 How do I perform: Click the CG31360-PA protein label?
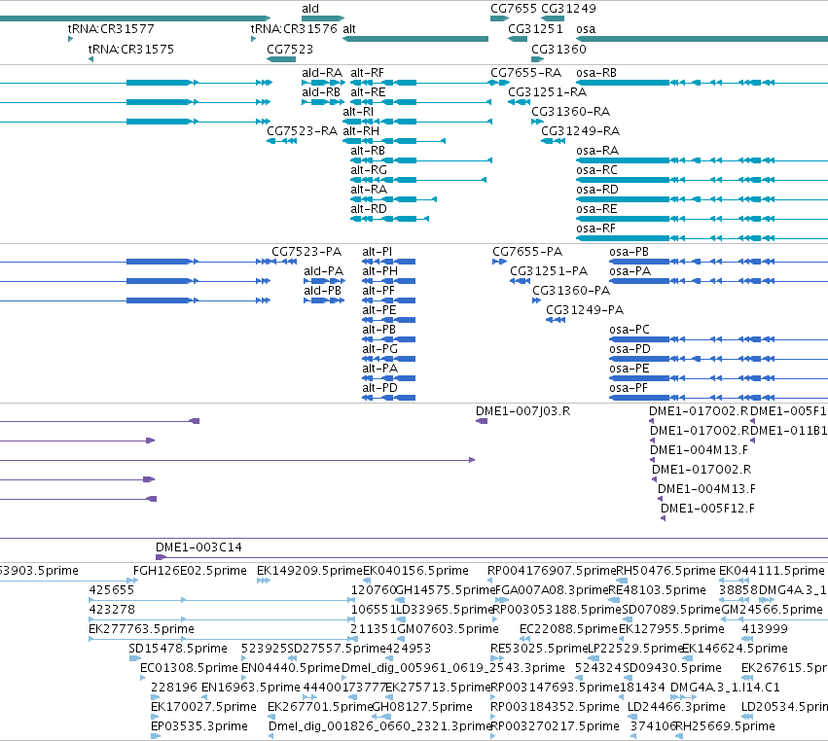click(x=571, y=291)
